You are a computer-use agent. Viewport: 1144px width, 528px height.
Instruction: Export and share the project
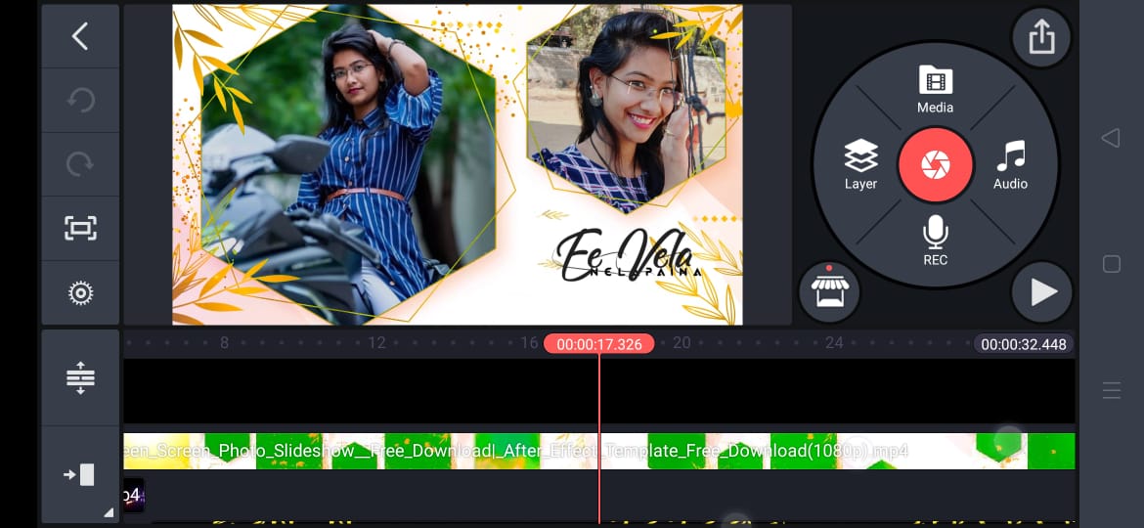coord(1041,38)
